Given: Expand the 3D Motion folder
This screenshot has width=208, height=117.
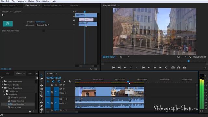Looking at the screenshot, I should (4, 91).
